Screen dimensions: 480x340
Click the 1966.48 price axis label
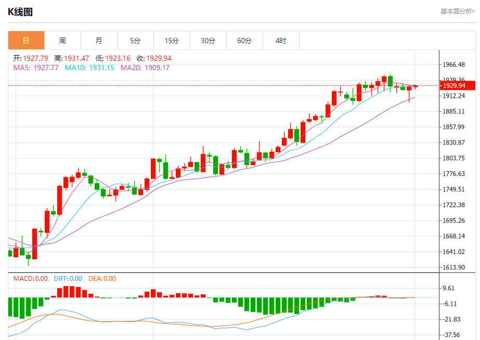click(x=453, y=64)
